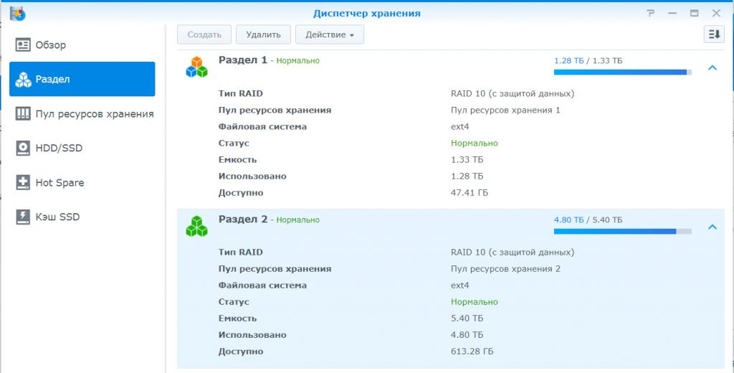Minimize the Storage Manager window
The image size is (734, 373).
(x=672, y=13)
